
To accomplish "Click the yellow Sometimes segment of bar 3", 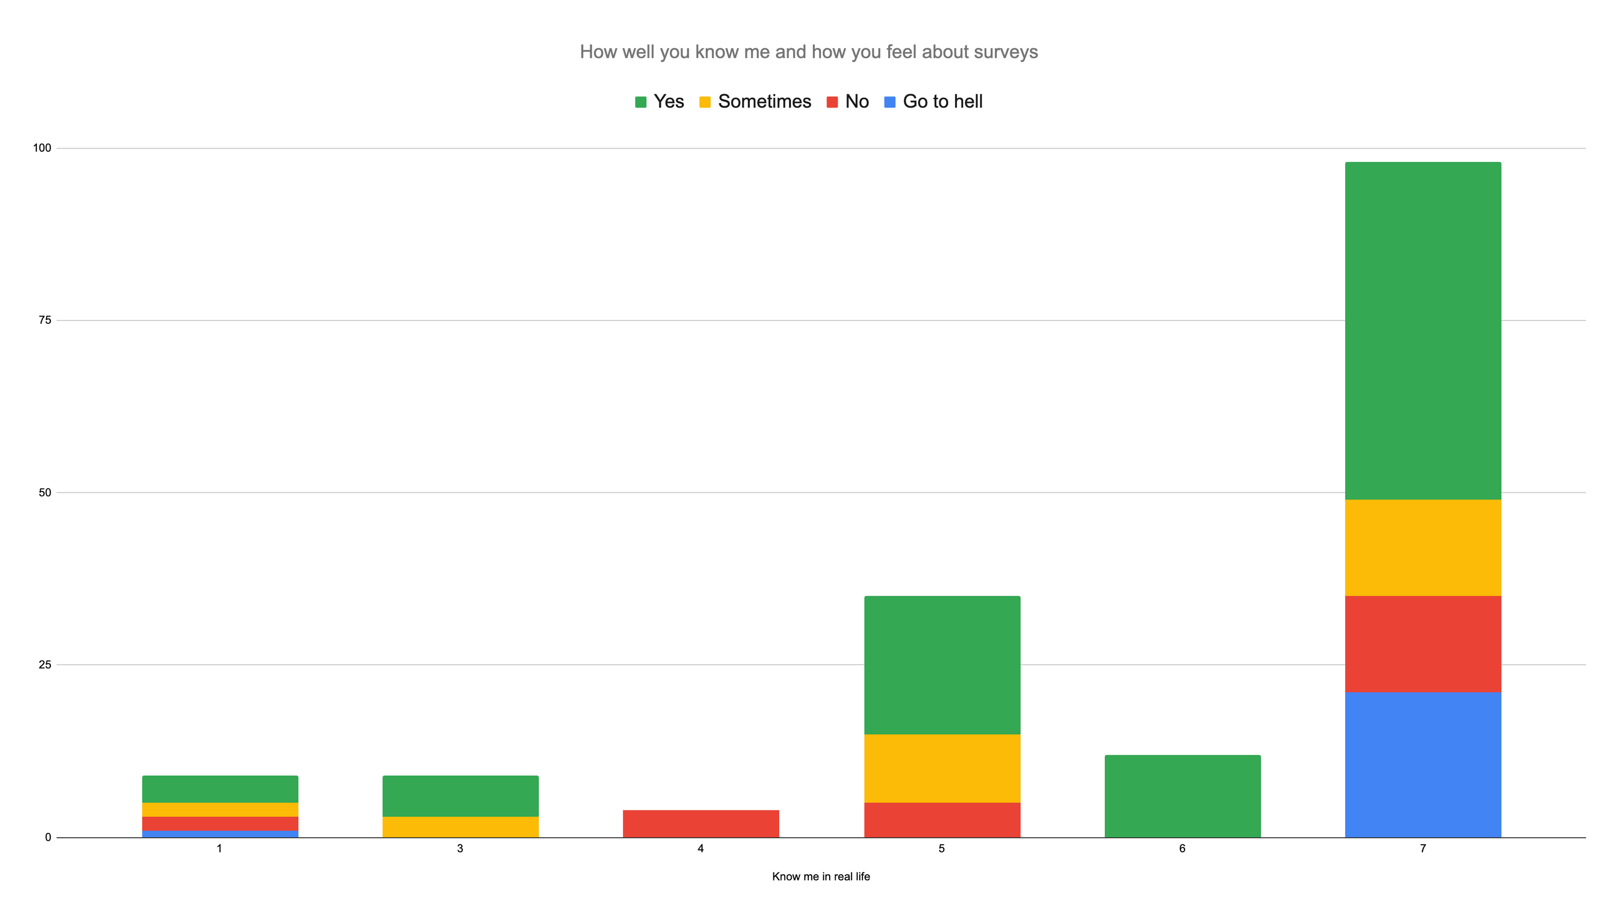I will 460,826.
